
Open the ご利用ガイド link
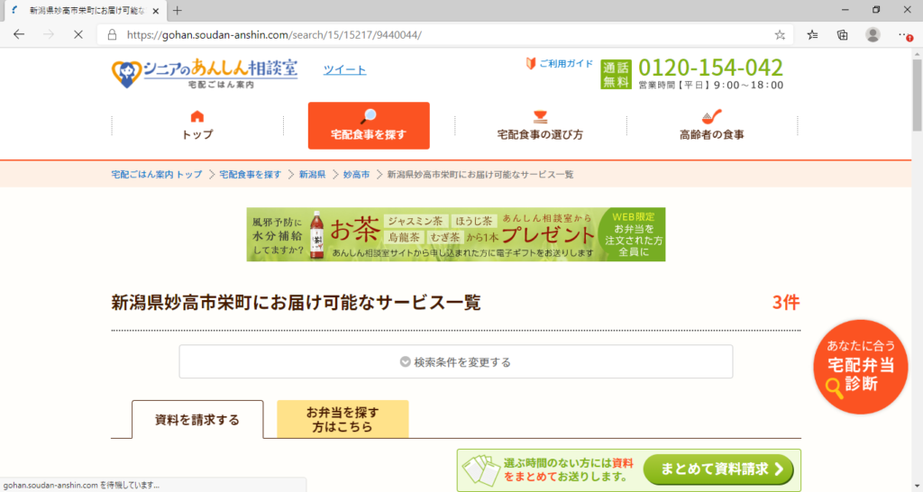point(559,64)
